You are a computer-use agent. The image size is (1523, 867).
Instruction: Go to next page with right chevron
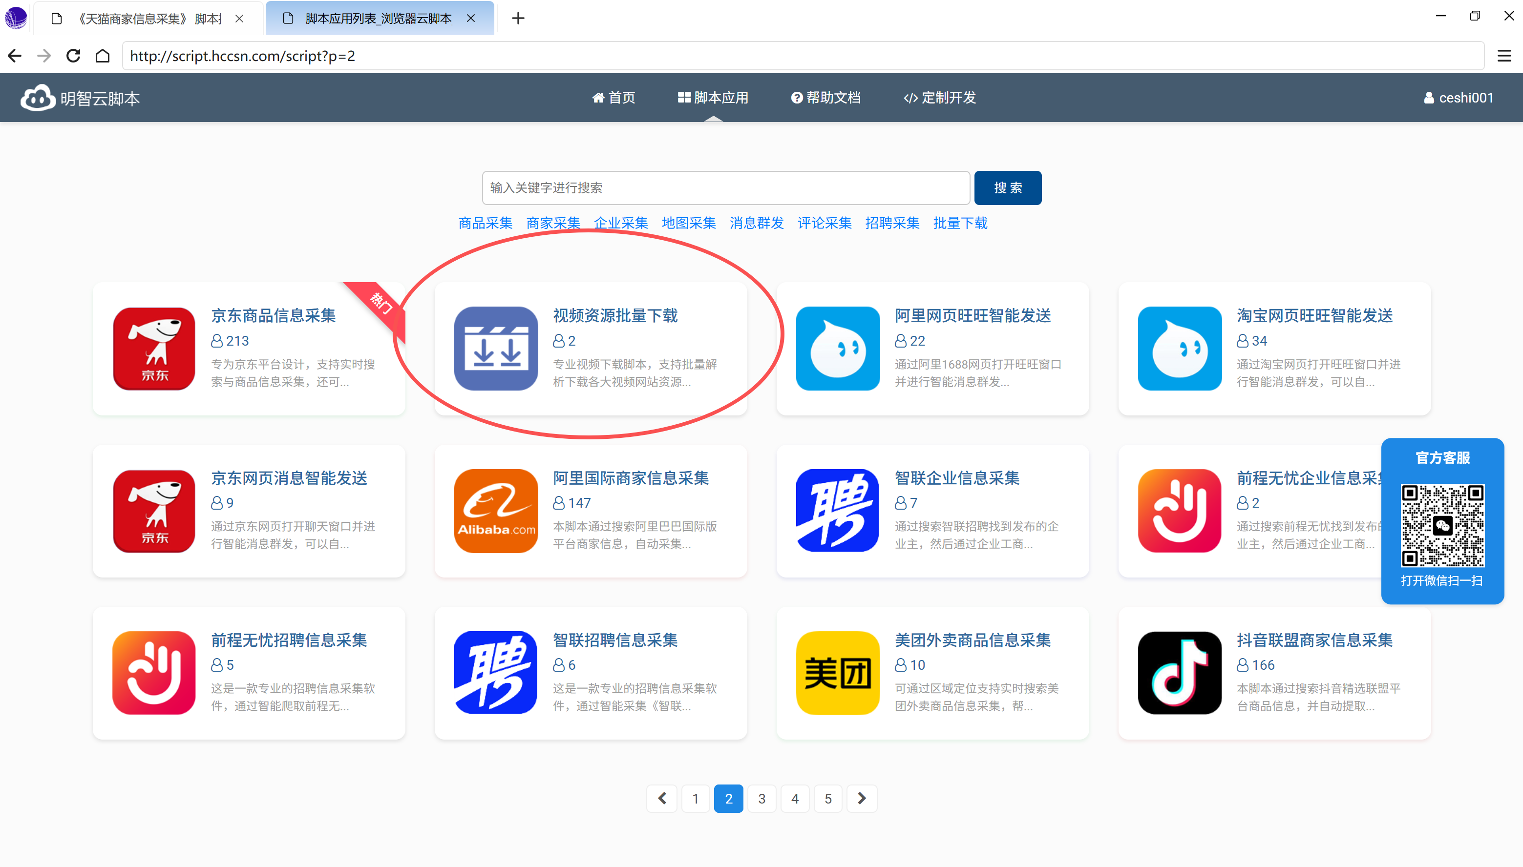(x=861, y=799)
